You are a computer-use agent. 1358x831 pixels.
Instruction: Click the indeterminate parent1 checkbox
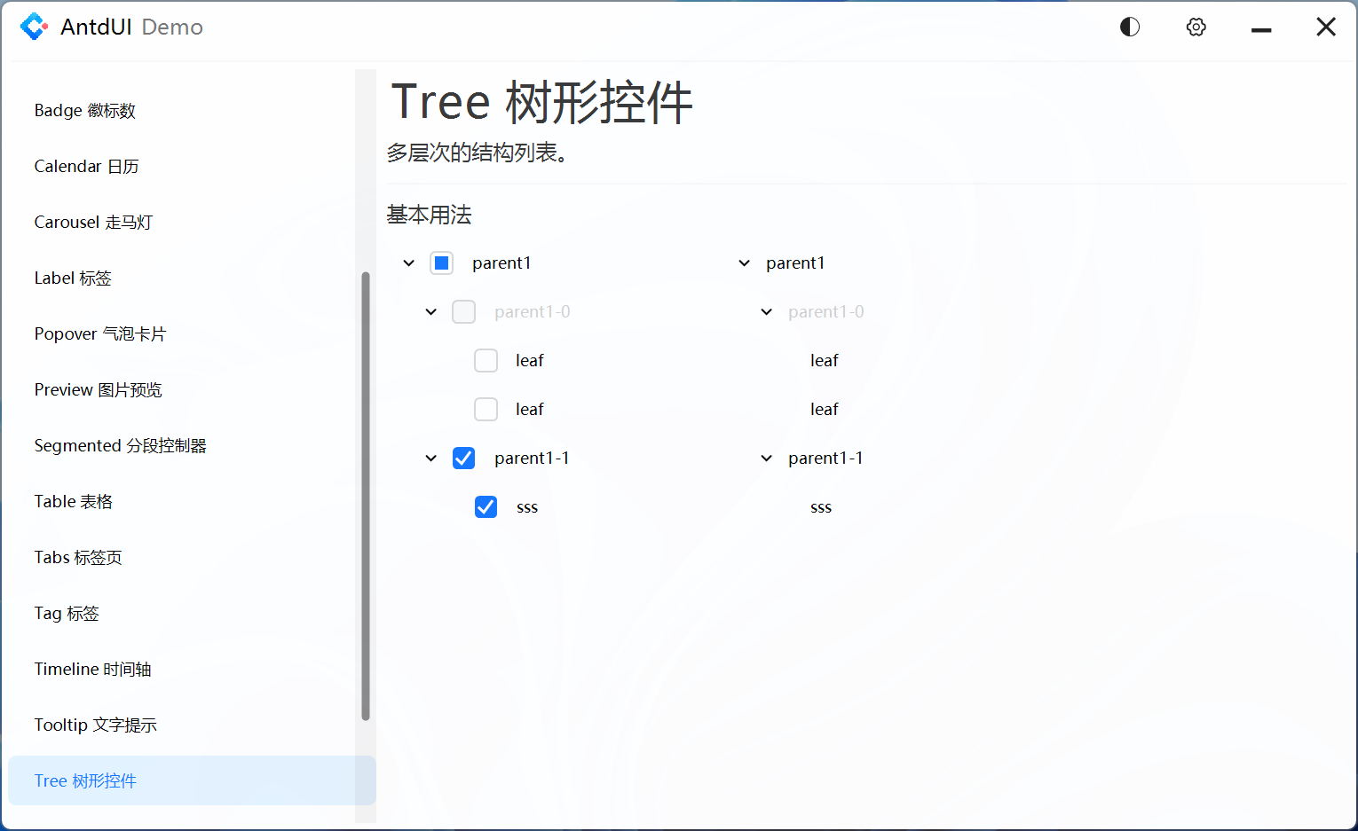tap(441, 263)
